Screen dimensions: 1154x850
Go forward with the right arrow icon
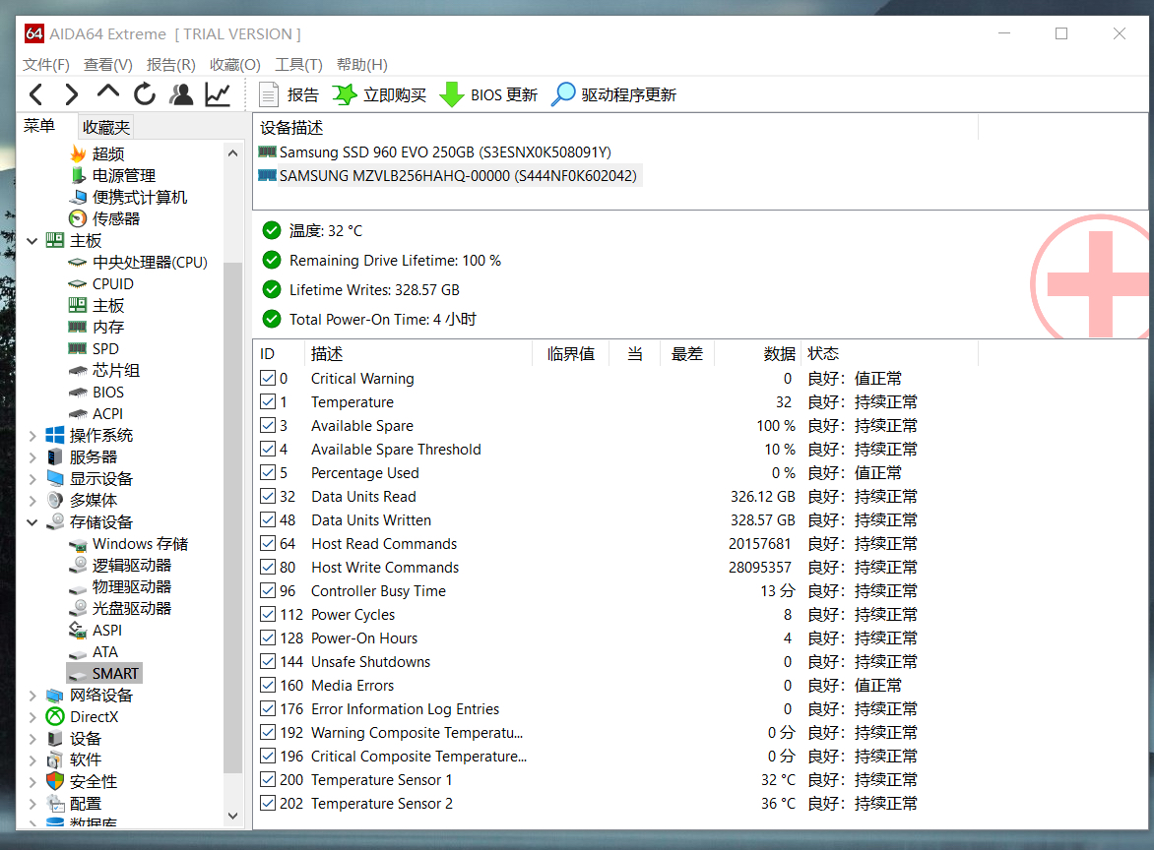(x=72, y=94)
